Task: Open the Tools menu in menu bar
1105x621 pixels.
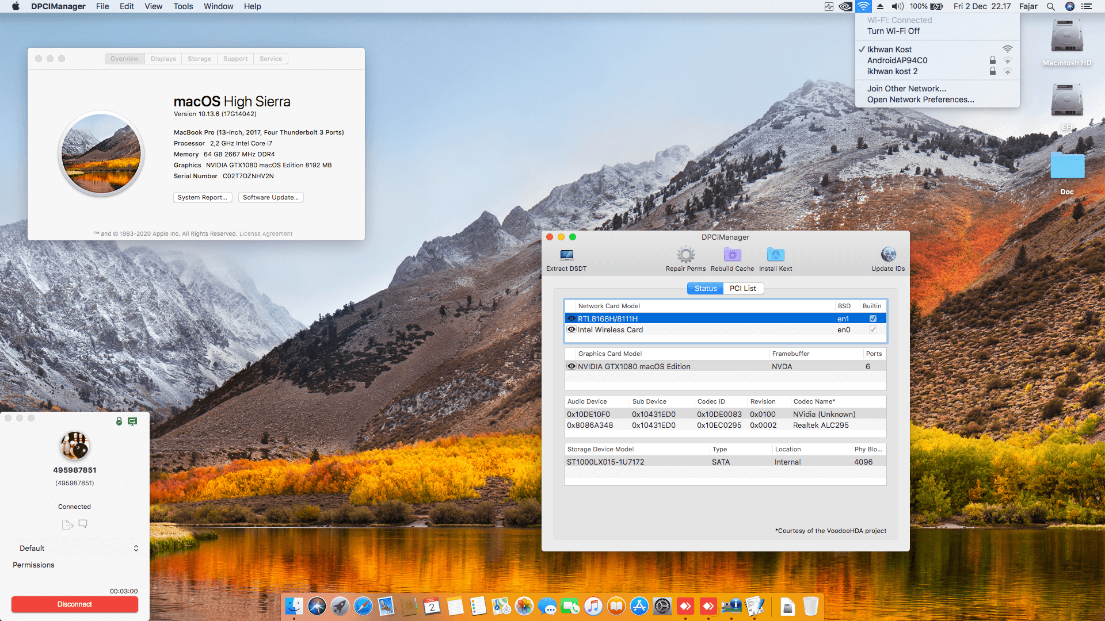Action: coord(183,6)
